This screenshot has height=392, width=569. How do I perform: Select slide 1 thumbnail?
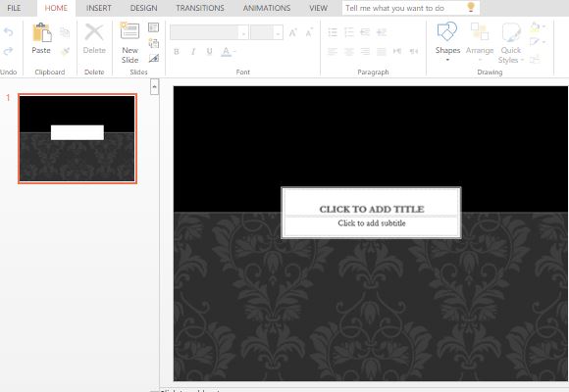pyautogui.click(x=78, y=138)
